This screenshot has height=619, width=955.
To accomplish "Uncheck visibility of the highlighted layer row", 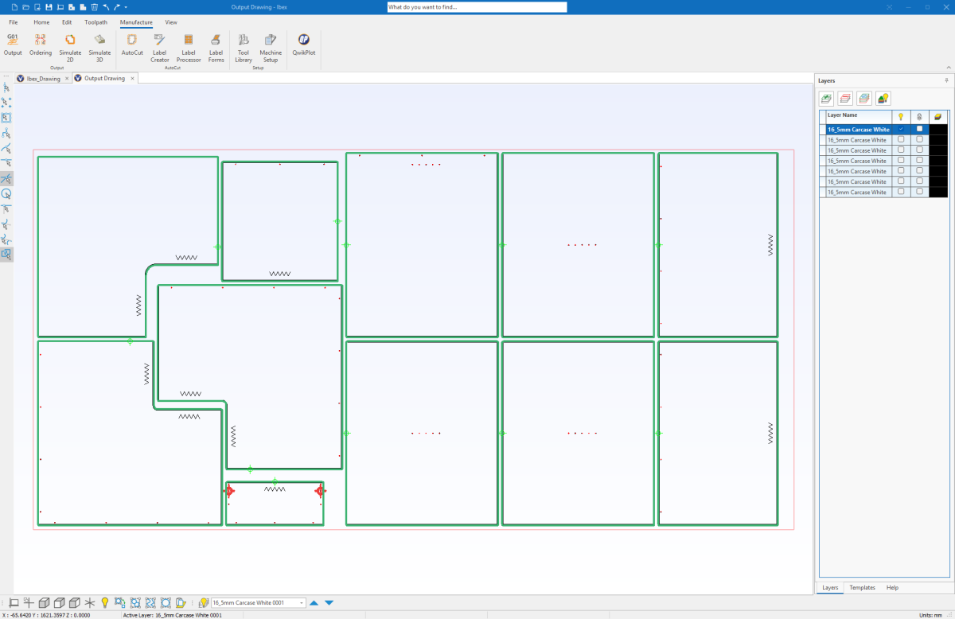I will [x=901, y=129].
